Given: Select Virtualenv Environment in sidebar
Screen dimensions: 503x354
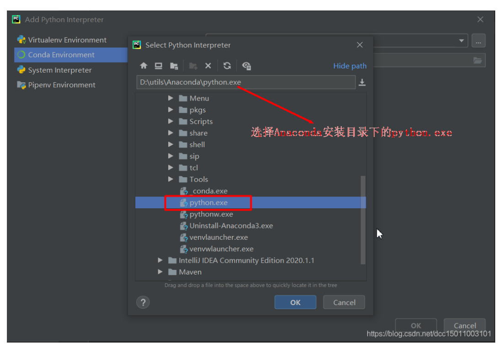Looking at the screenshot, I should [x=70, y=40].
